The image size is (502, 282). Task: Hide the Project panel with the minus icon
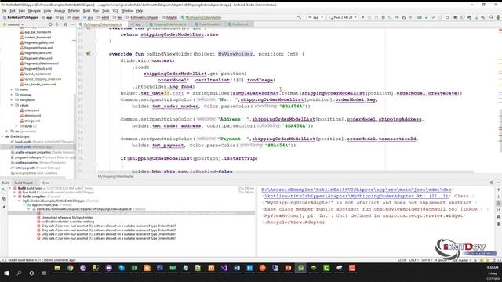72,24
